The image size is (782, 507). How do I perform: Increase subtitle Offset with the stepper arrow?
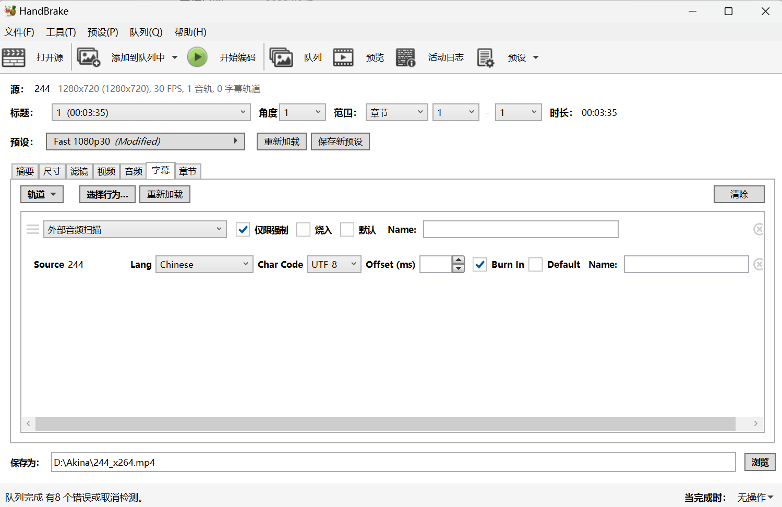click(x=458, y=261)
